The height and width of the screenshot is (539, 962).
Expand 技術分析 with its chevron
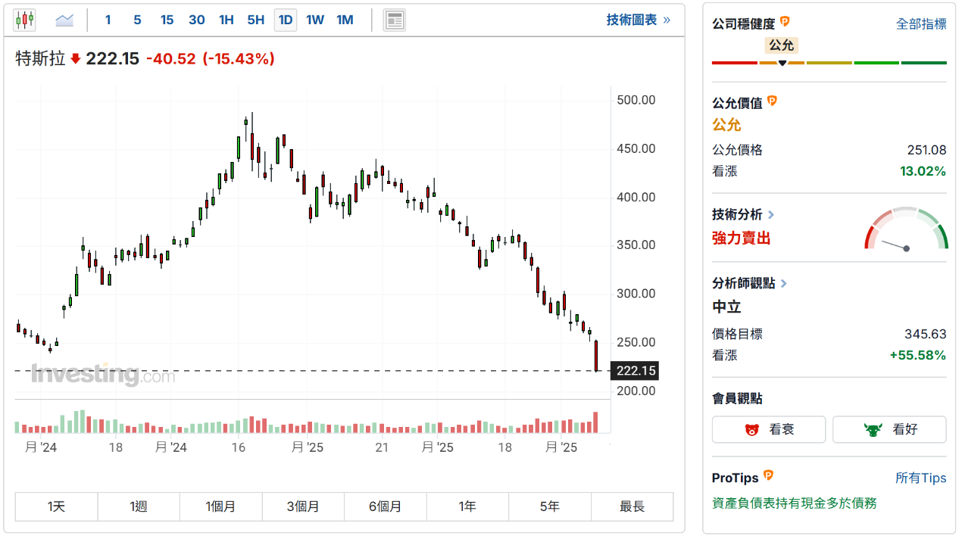771,215
